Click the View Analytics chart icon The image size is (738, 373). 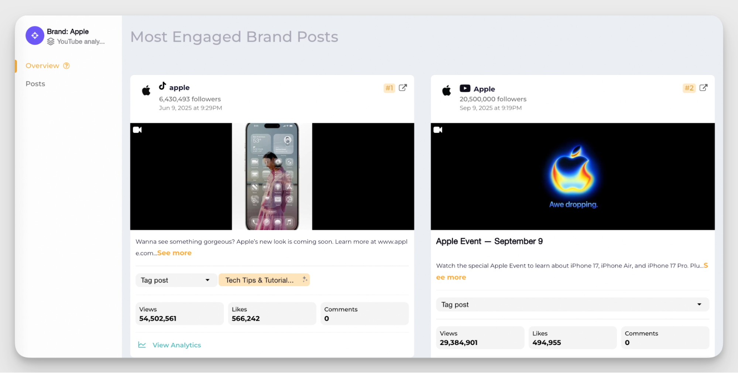pos(142,345)
